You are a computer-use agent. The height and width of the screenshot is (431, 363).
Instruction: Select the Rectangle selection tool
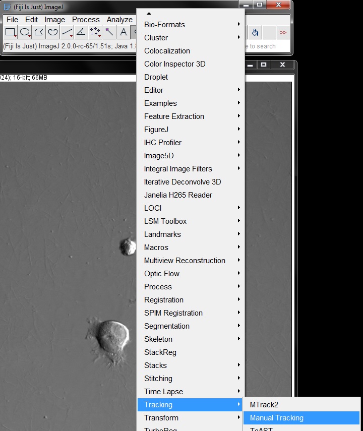pos(11,33)
